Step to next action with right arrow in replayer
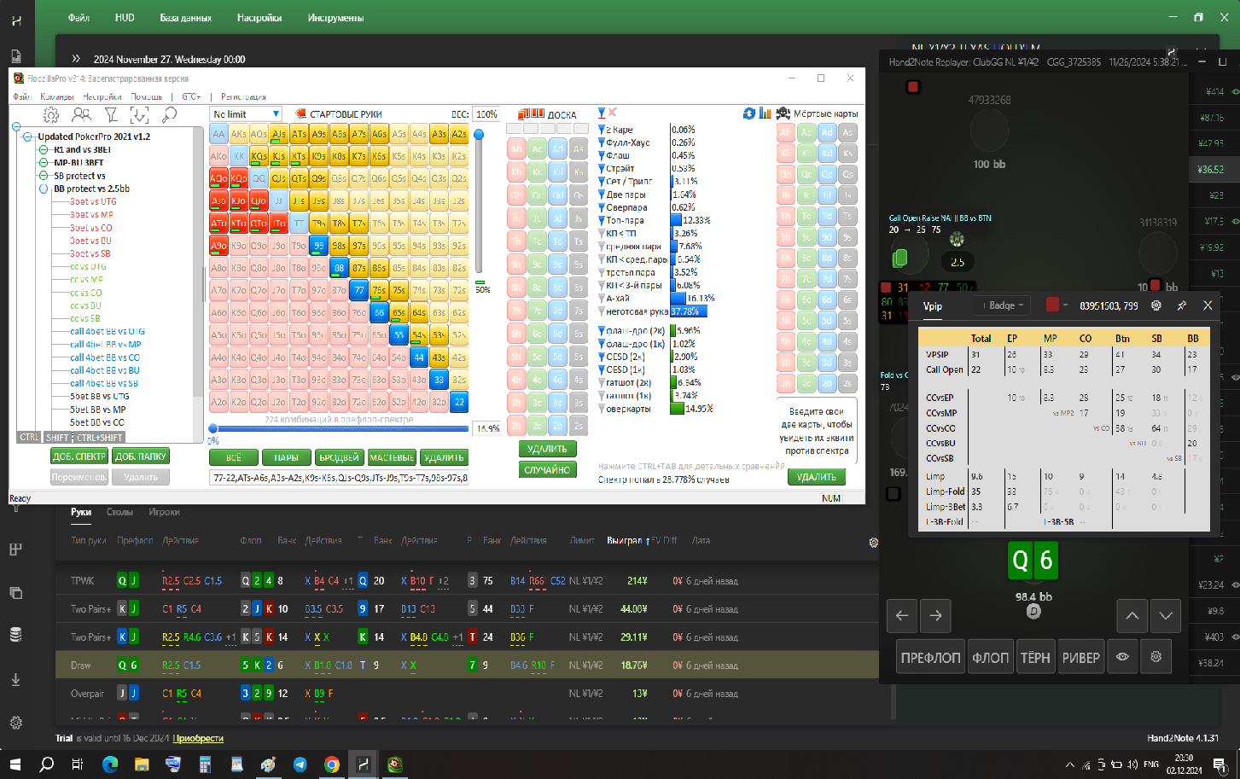This screenshot has height=779, width=1240. coord(936,615)
